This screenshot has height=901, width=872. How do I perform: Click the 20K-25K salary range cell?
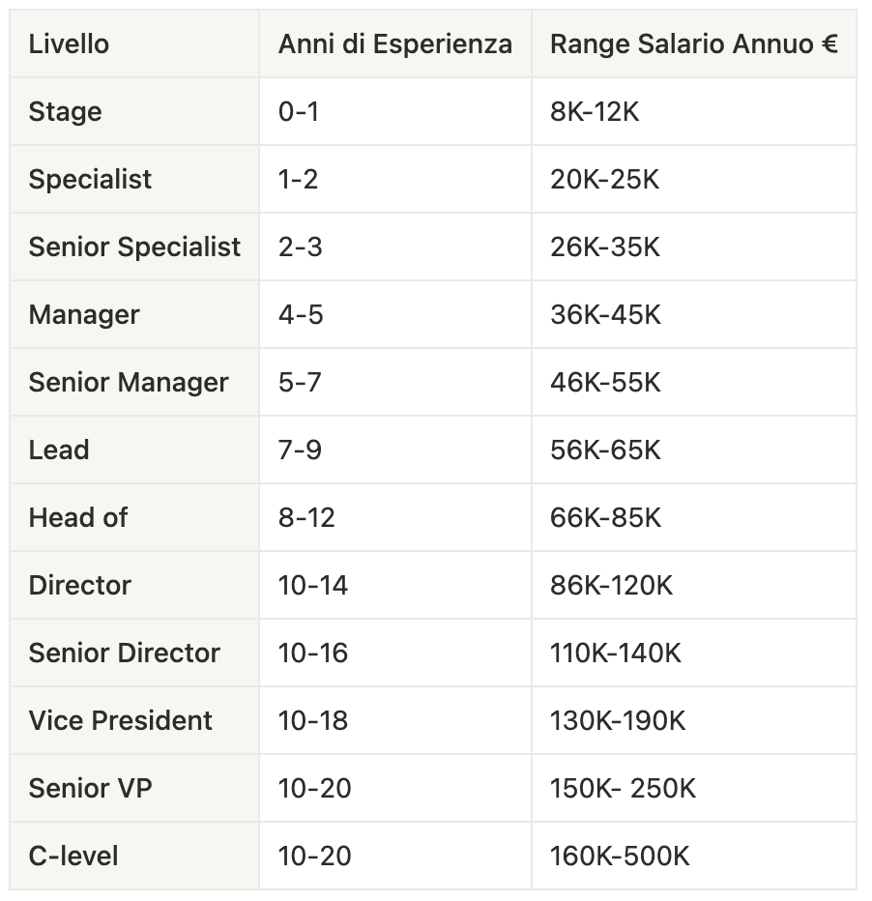604,180
